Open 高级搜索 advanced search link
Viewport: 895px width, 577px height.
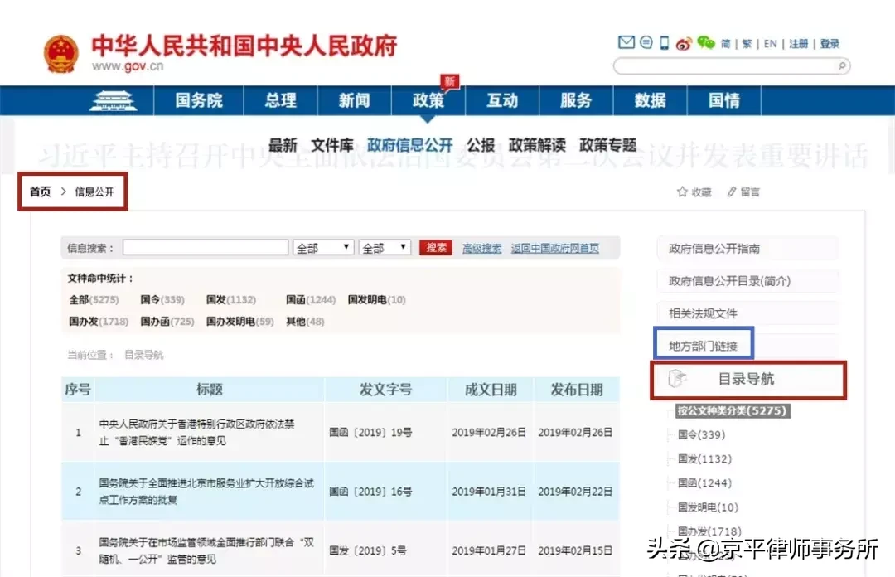point(481,246)
